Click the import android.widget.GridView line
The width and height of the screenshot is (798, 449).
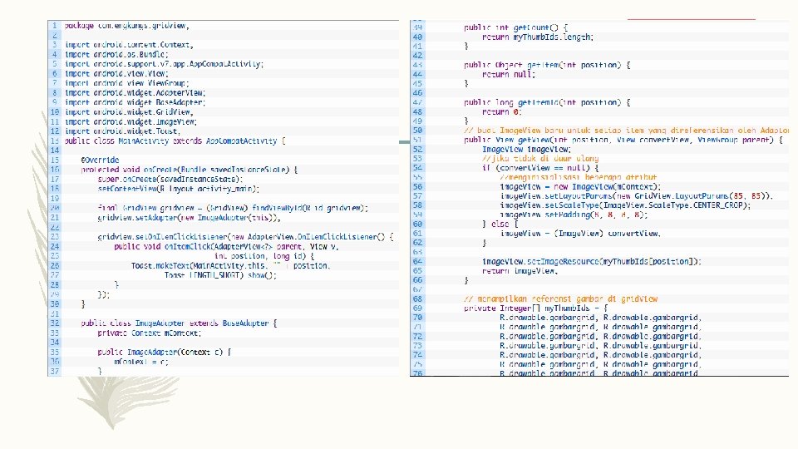pos(129,112)
